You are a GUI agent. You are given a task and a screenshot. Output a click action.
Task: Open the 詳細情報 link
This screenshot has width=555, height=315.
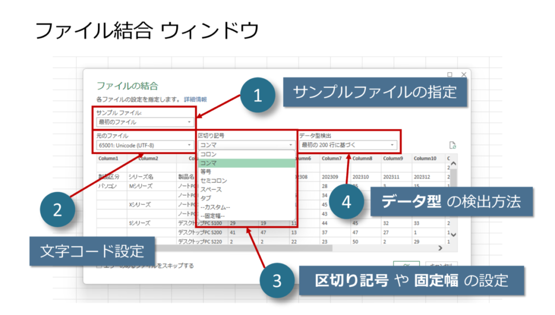195,100
